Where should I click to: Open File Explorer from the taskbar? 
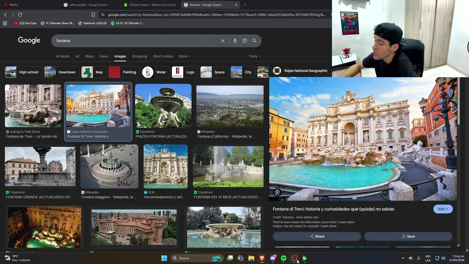point(251,258)
